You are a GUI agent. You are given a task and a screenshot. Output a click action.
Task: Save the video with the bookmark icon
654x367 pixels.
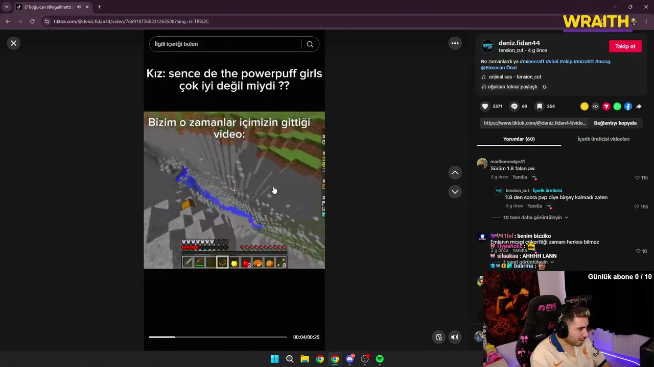click(539, 107)
